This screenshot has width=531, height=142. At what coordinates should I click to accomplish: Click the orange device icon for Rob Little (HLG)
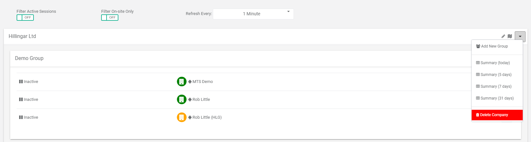point(182,117)
